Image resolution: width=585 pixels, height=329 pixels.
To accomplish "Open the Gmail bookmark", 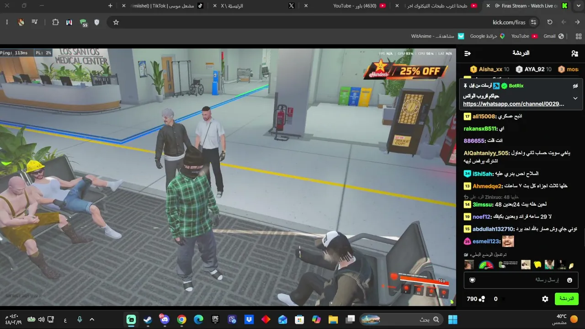I will click(554, 36).
